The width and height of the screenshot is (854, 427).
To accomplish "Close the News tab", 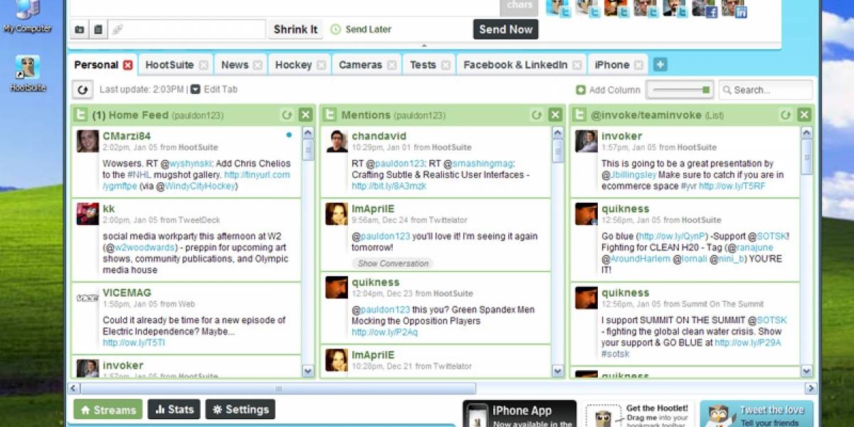I will pyautogui.click(x=258, y=65).
